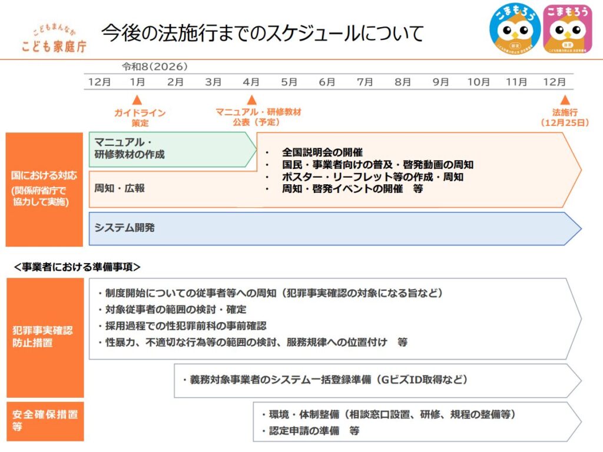Select the 義務対象事業者のシステム一括登録準備 arrow box
This screenshot has width=603, height=452.
click(377, 380)
